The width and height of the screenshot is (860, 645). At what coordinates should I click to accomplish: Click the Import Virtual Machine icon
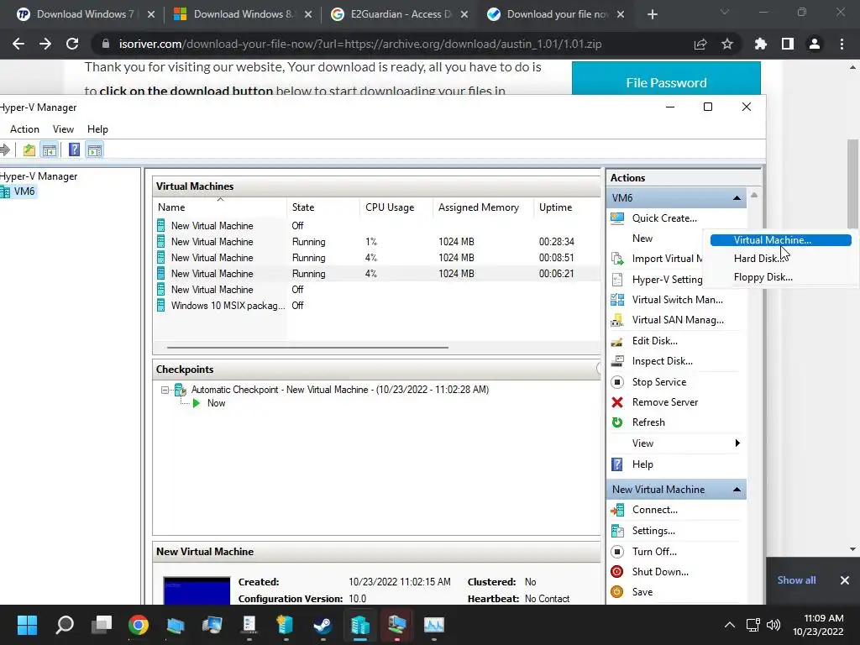pyautogui.click(x=617, y=259)
